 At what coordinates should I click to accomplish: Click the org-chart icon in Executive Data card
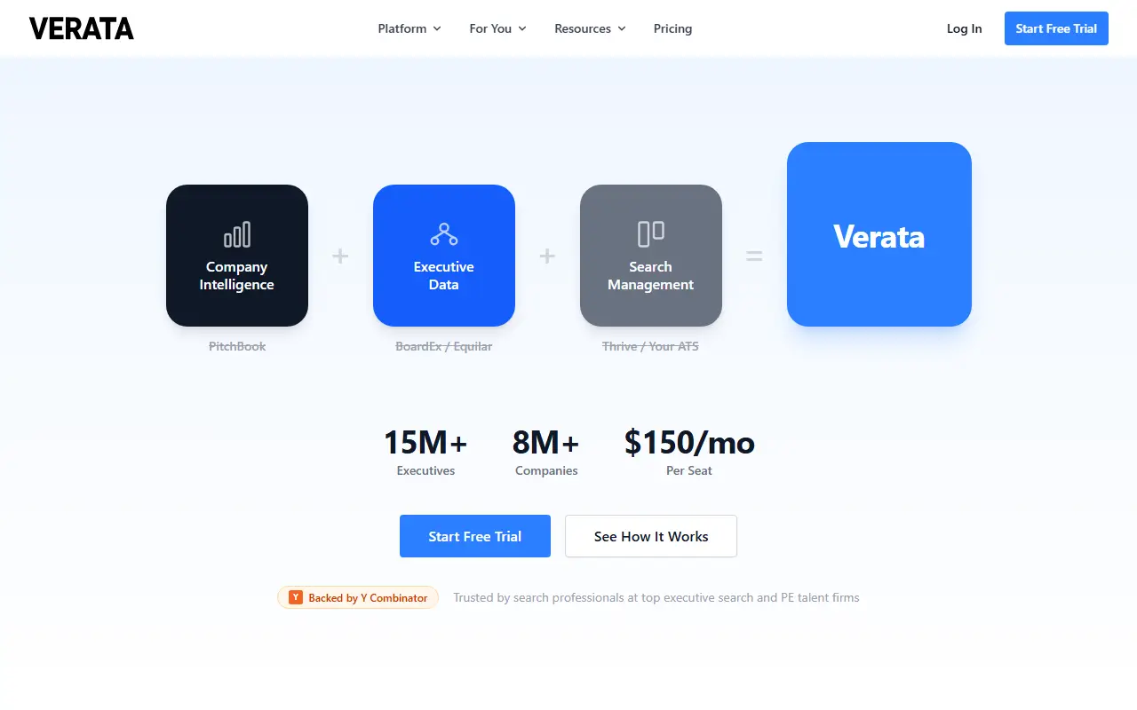click(x=444, y=234)
